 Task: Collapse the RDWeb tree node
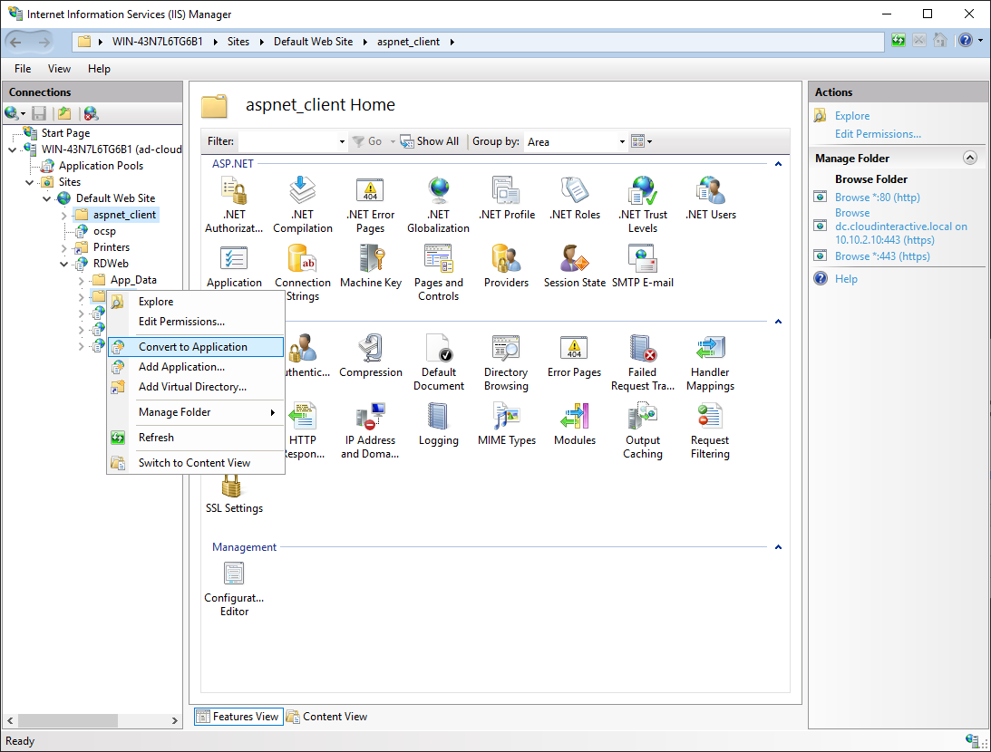[63, 264]
